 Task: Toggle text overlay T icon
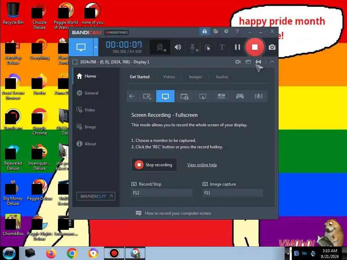[x=222, y=47]
